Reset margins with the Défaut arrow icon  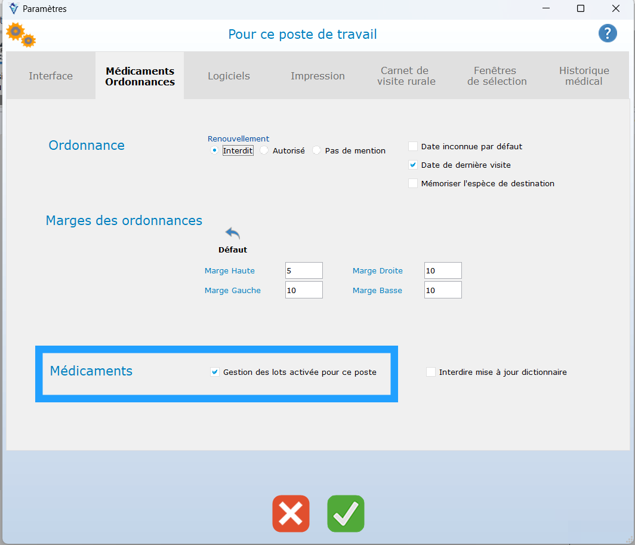pos(233,233)
